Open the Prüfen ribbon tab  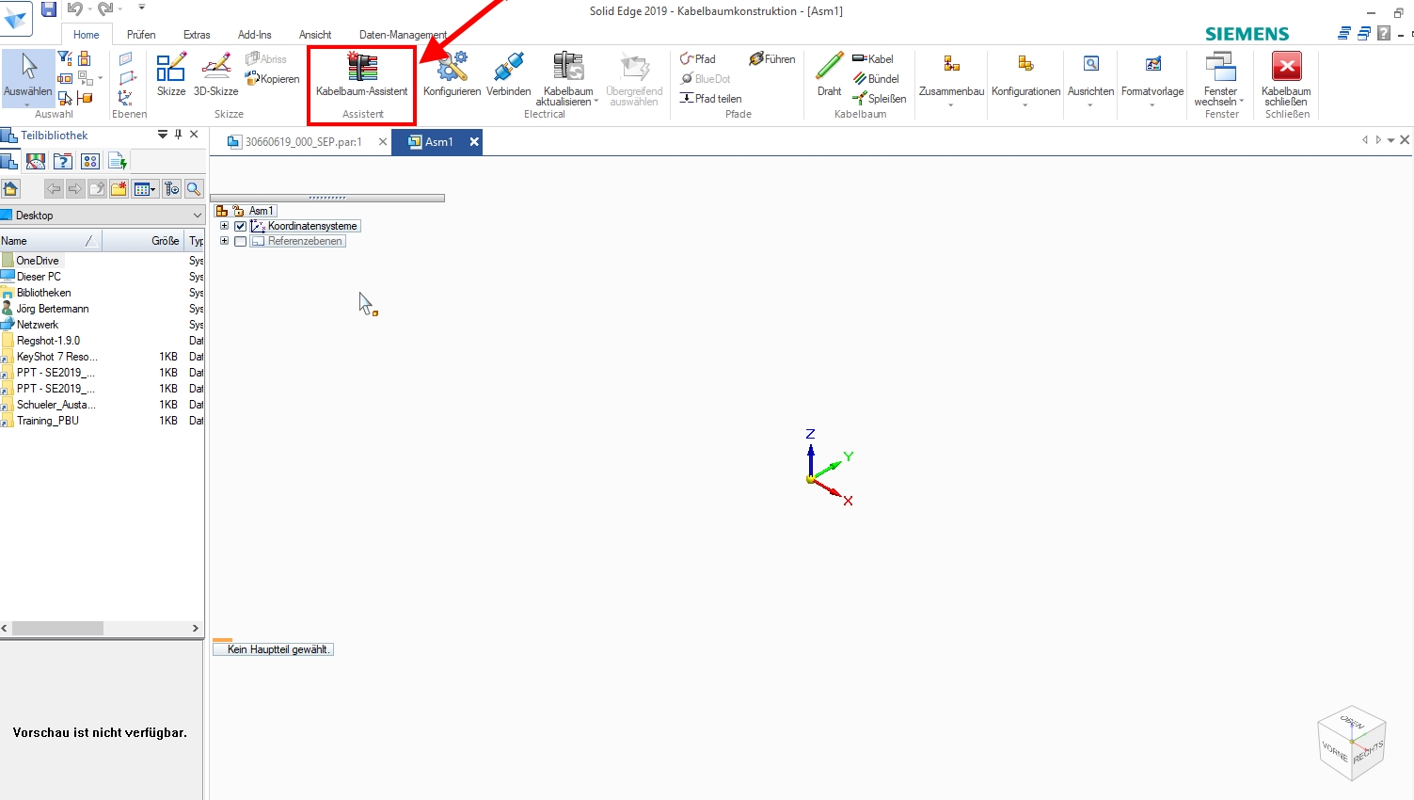(141, 35)
